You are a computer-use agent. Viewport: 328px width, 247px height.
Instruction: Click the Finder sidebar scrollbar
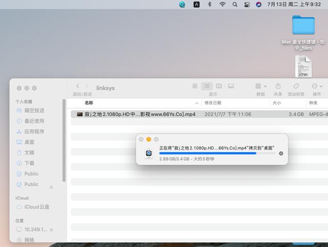[x=64, y=140]
